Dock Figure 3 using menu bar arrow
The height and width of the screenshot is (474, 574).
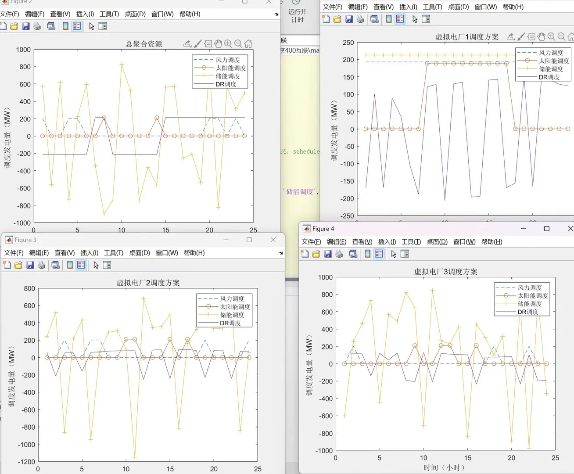(281, 253)
